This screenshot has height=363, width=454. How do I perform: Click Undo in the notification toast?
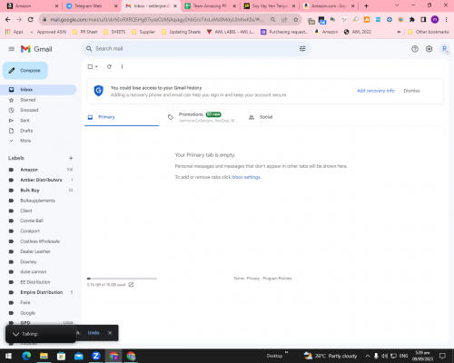tap(94, 333)
